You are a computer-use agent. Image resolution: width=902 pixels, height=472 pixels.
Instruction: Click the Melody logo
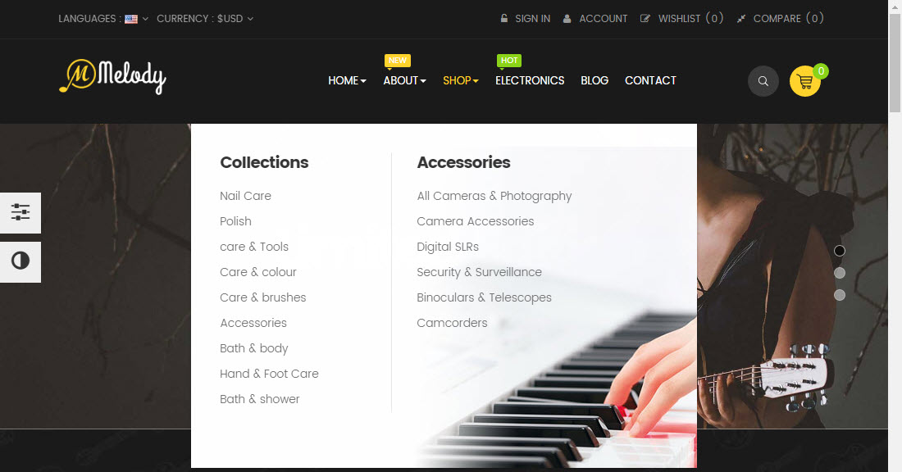point(113,76)
